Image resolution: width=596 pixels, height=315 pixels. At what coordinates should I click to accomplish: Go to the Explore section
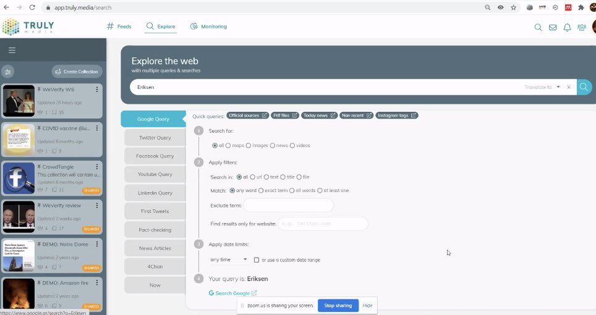pyautogui.click(x=161, y=27)
